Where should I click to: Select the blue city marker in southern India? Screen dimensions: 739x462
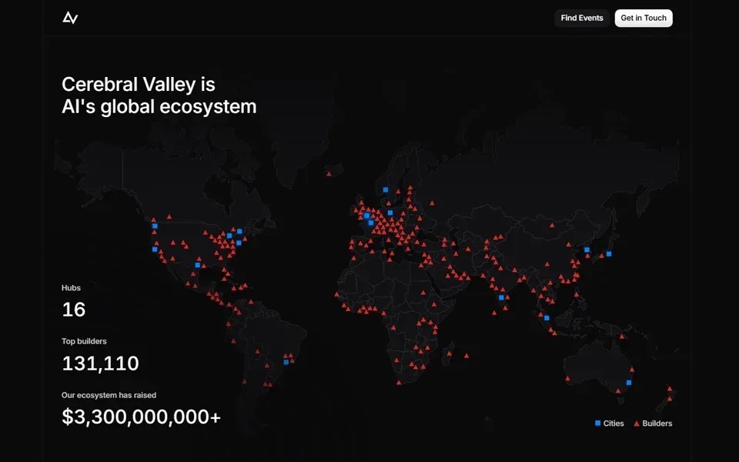tap(501, 297)
